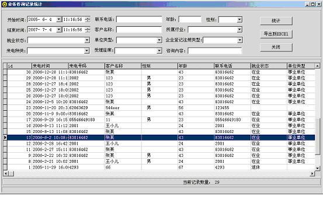323x224 pixels.
Task: Click the 性别 column header in the table
Action: coord(159,66)
